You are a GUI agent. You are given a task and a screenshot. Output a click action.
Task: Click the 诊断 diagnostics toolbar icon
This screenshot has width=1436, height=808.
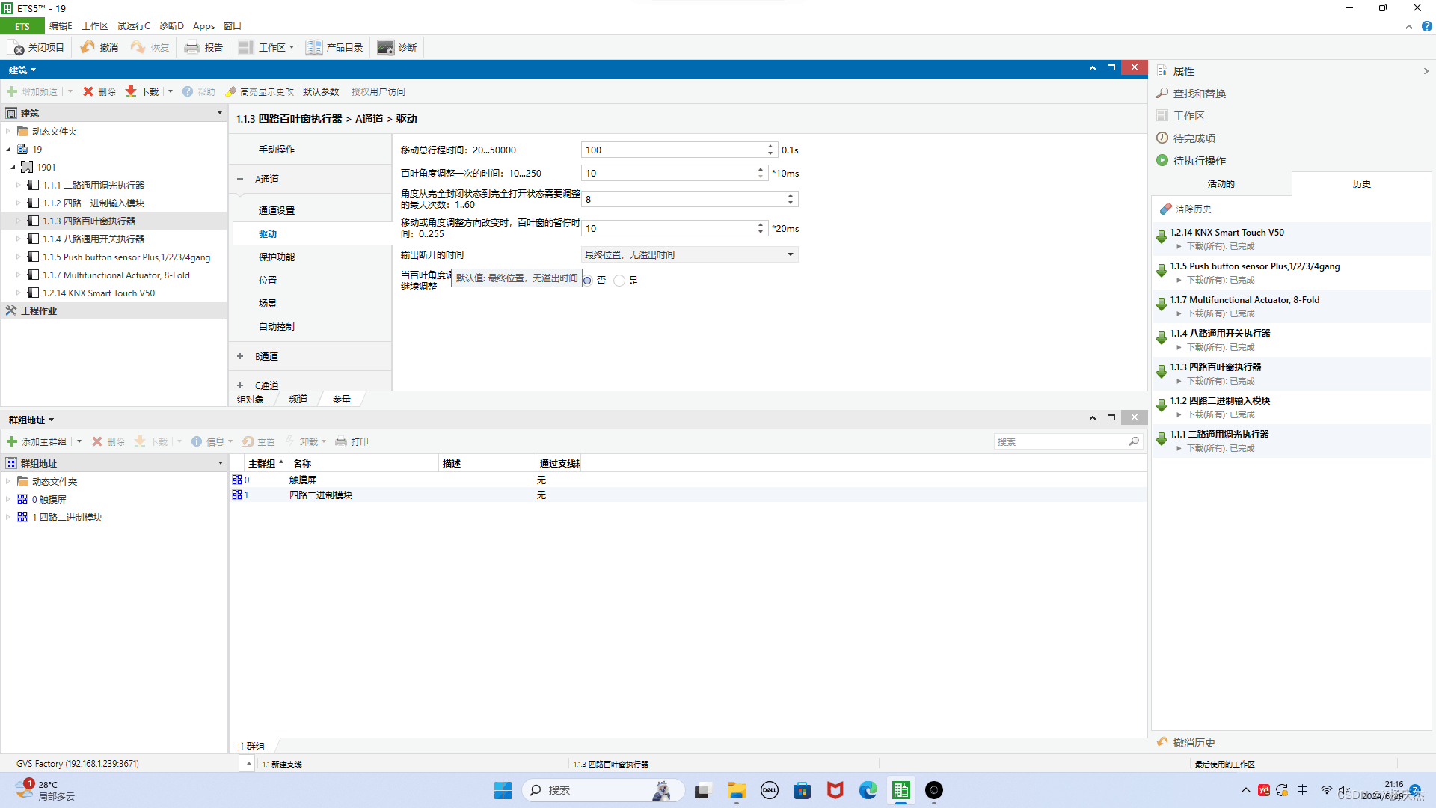point(385,47)
